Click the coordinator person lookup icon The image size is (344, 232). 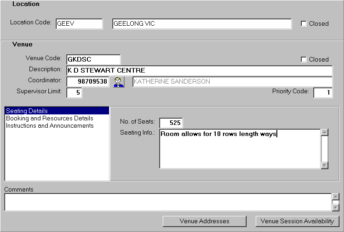[119, 82]
